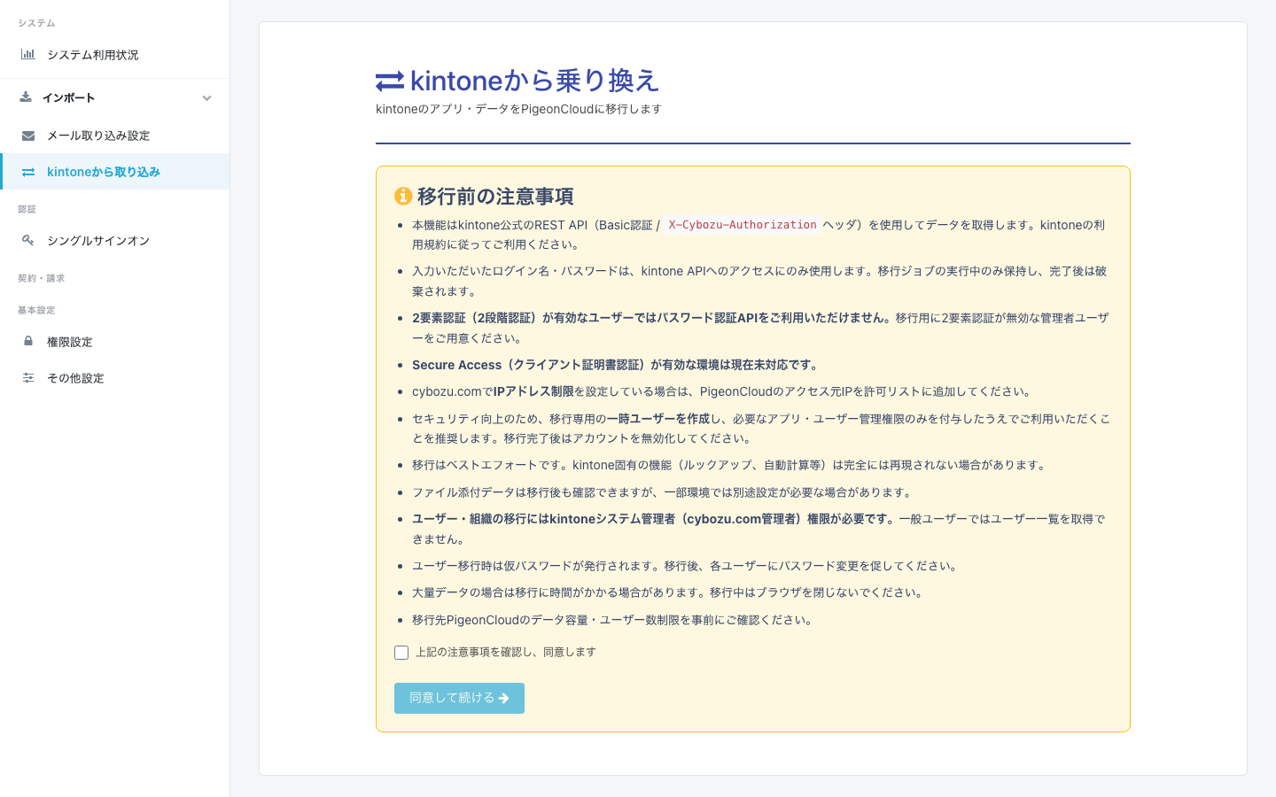Open メール取り込み設定 from the sidebar
Image resolution: width=1276 pixels, height=797 pixels.
point(99,135)
